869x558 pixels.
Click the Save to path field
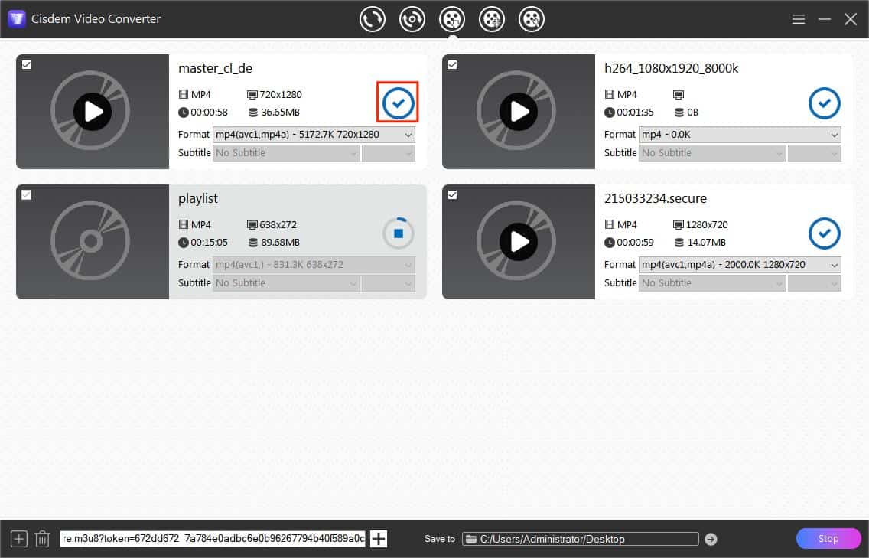(581, 539)
